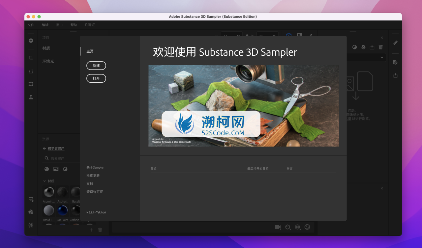Open the material settings gear-sphere icon
422x248 pixels.
pyautogui.click(x=31, y=212)
